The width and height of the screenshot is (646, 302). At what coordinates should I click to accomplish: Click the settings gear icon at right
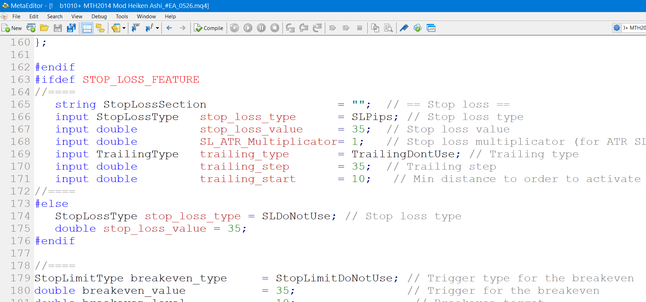[x=617, y=28]
